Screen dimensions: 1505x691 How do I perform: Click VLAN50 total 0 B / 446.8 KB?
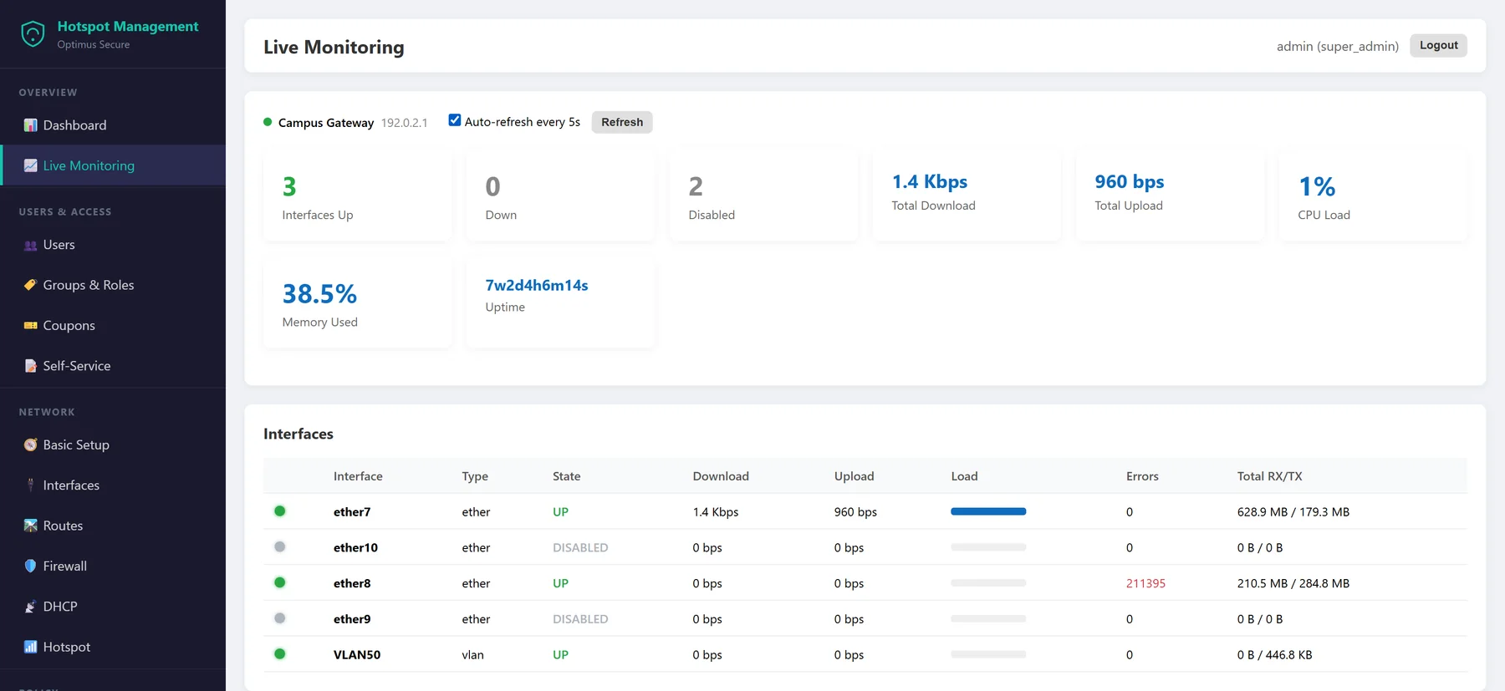coord(1274,654)
